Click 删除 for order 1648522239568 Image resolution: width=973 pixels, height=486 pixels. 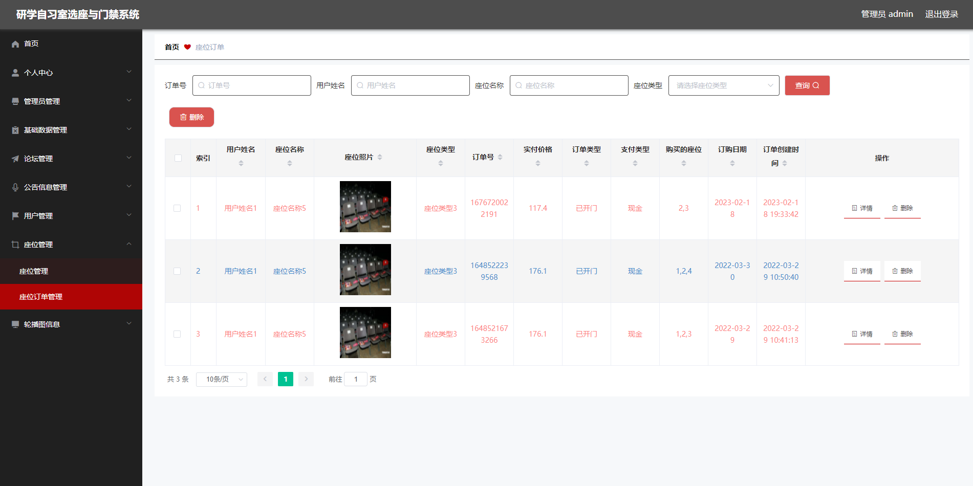[902, 271]
